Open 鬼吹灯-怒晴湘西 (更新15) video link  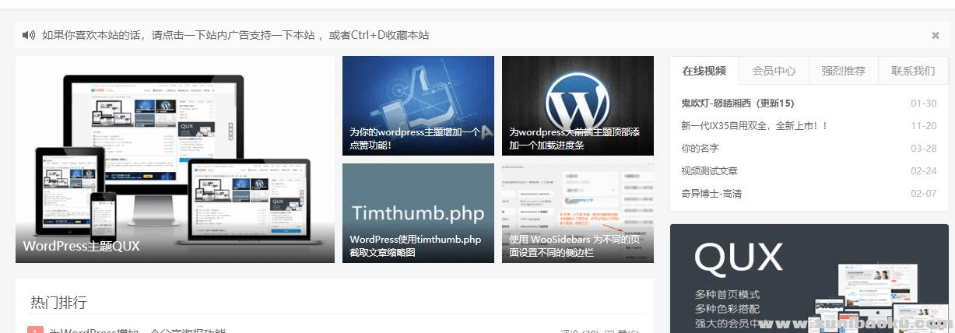737,103
